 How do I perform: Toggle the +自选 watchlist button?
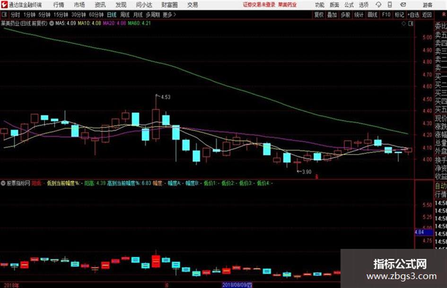413,15
